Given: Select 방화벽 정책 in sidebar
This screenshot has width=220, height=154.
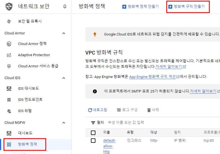Looking at the screenshot, I should coord(36,144).
